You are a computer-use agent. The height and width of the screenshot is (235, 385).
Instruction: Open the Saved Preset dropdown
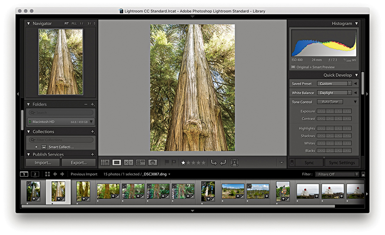334,84
